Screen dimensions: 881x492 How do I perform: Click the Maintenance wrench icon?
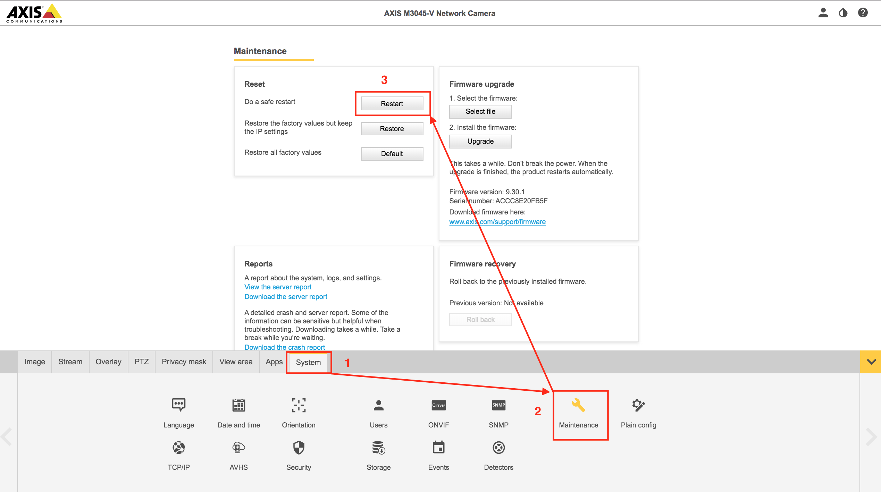point(578,405)
